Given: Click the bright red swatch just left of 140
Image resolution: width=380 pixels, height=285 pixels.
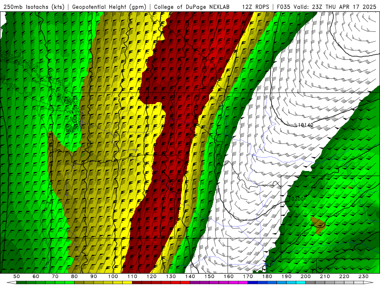Looking at the screenshot, I should (185, 282).
